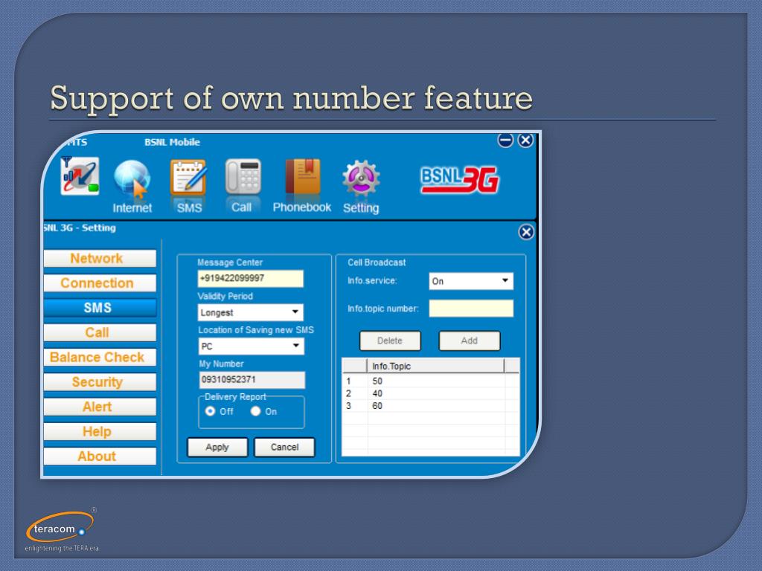This screenshot has height=571, width=762.
Task: Click the Phonebook label text
Action: coord(302,207)
